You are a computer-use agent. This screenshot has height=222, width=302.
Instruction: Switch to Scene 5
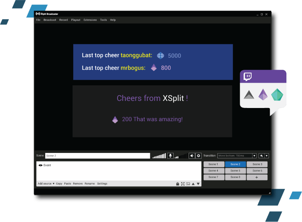pos(235,171)
